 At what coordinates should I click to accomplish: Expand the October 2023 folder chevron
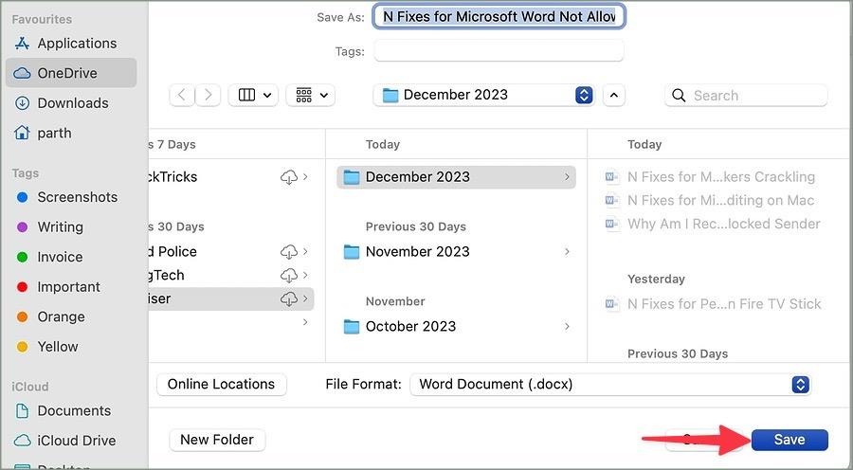tap(567, 326)
